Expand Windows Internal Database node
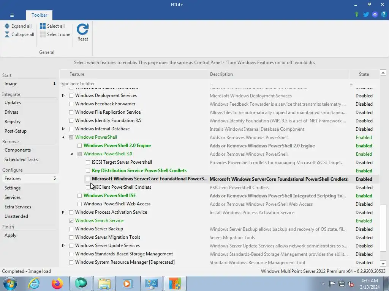This screenshot has height=291, width=389. tap(63, 129)
